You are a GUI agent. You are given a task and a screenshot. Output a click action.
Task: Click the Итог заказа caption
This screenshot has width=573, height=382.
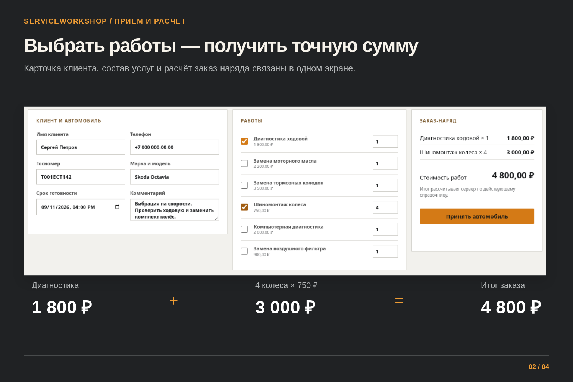pos(503,285)
